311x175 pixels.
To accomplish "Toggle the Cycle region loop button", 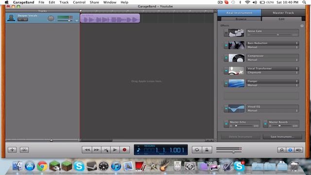I will pyautogui.click(x=197, y=150).
